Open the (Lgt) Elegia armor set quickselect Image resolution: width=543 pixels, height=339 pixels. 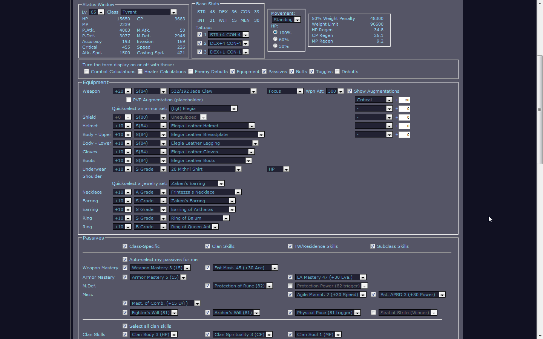(203, 108)
